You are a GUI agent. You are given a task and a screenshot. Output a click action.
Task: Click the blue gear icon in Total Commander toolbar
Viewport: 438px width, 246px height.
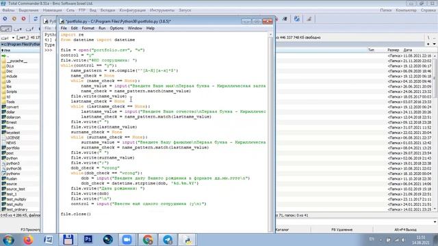(5, 18)
